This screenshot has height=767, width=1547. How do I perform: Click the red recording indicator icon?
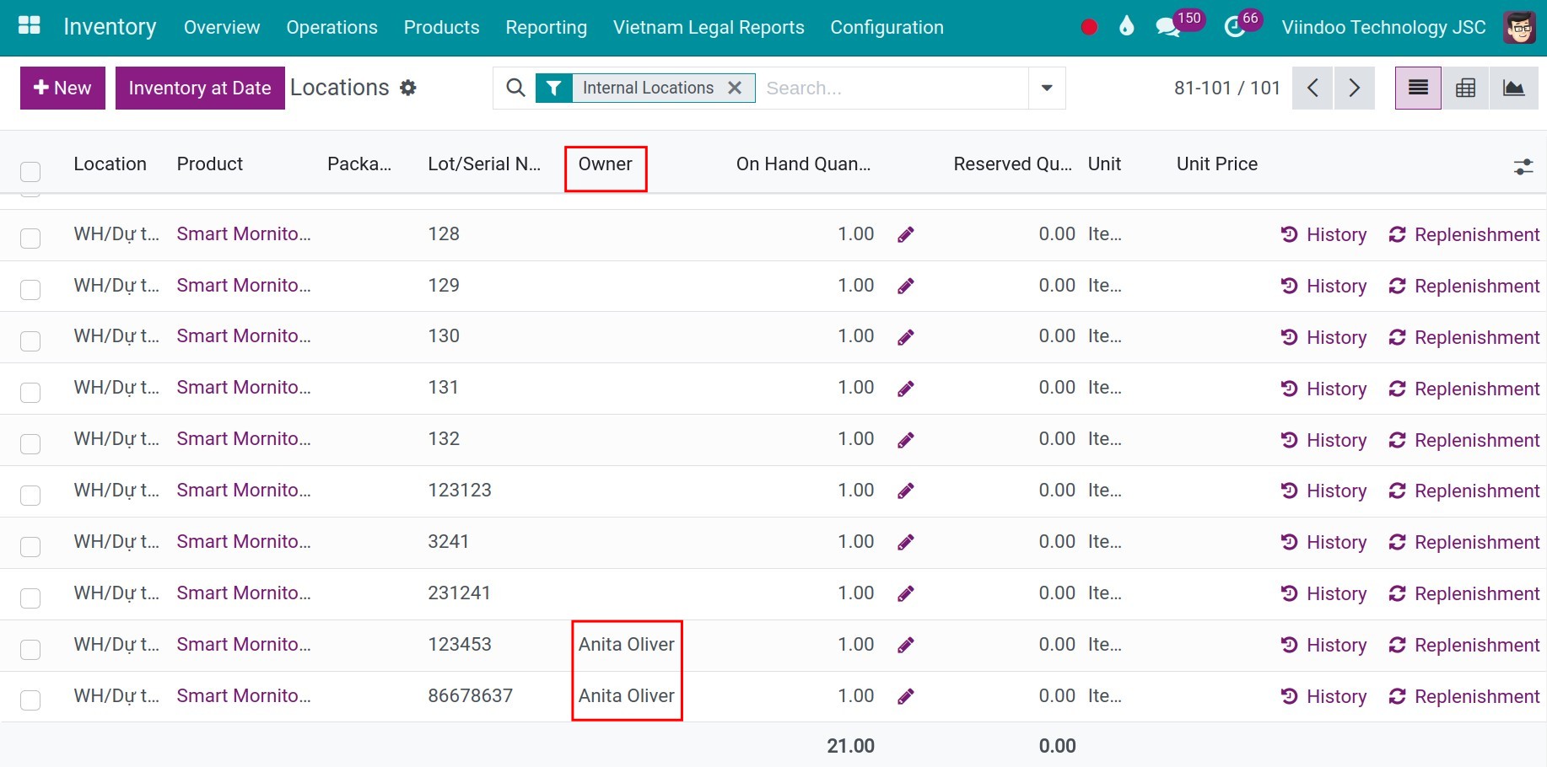tap(1089, 27)
